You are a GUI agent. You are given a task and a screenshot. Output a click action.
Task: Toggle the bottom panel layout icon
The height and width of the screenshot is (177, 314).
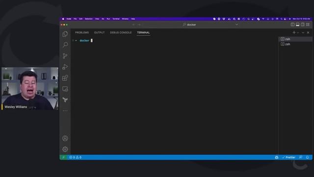pyautogui.click(x=298, y=25)
